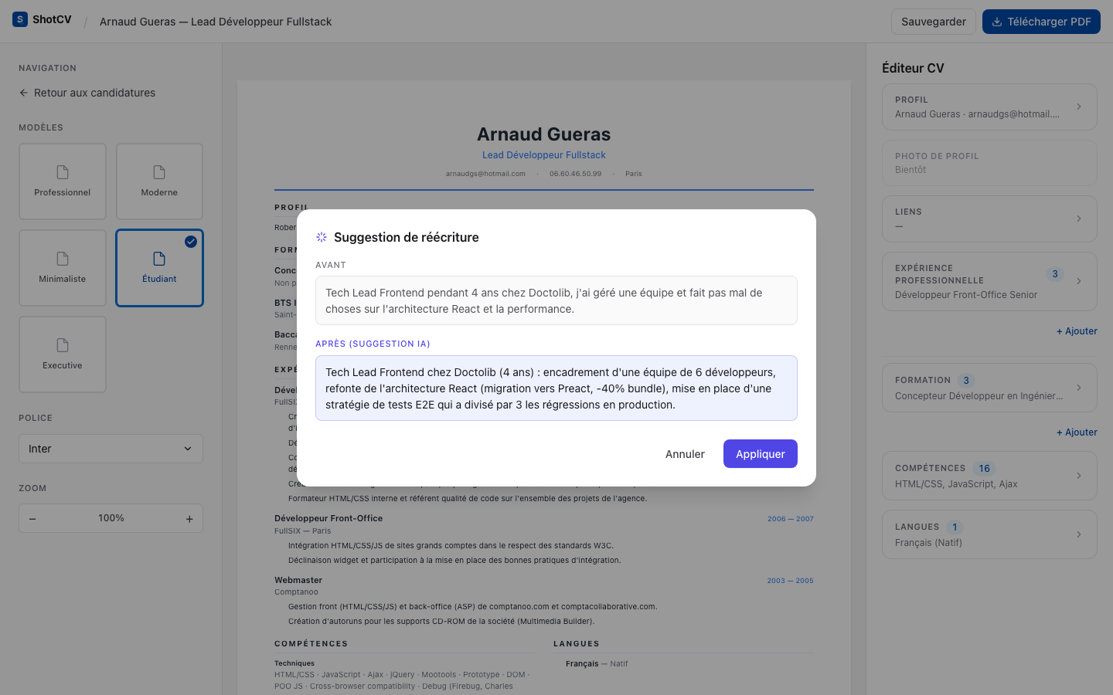Click the Expérience professionnelle count badge 3
The width and height of the screenshot is (1113, 695).
point(1055,274)
